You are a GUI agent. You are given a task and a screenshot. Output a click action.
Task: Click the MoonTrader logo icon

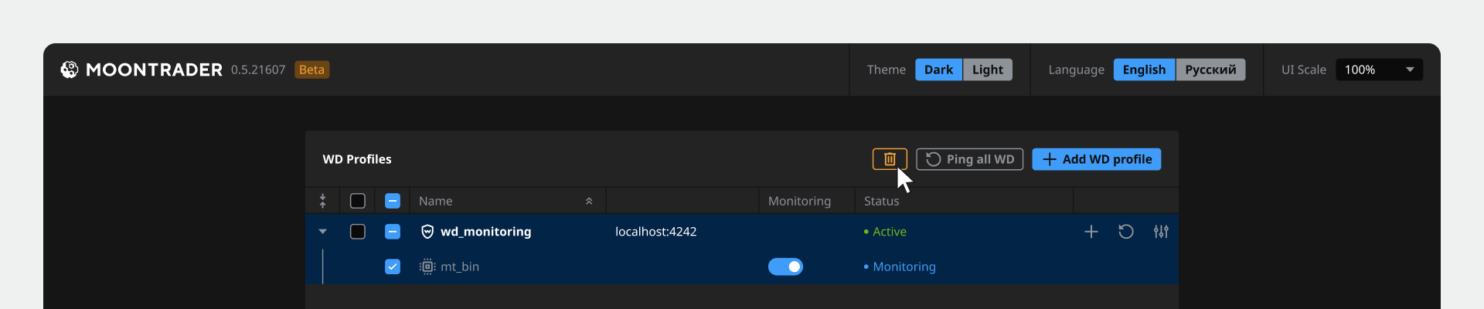[70, 70]
